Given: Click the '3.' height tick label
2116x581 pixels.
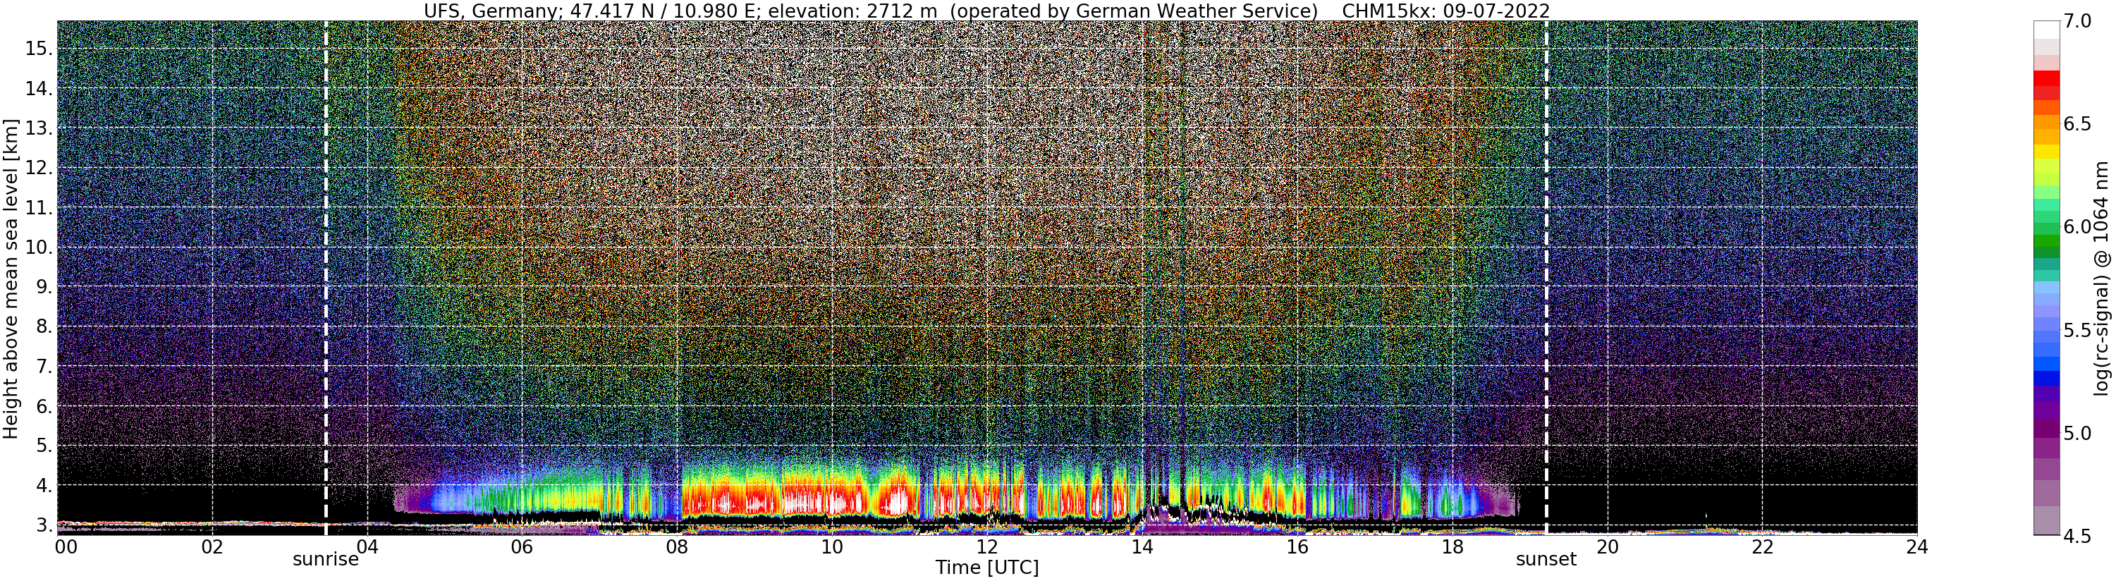Looking at the screenshot, I should click(44, 525).
